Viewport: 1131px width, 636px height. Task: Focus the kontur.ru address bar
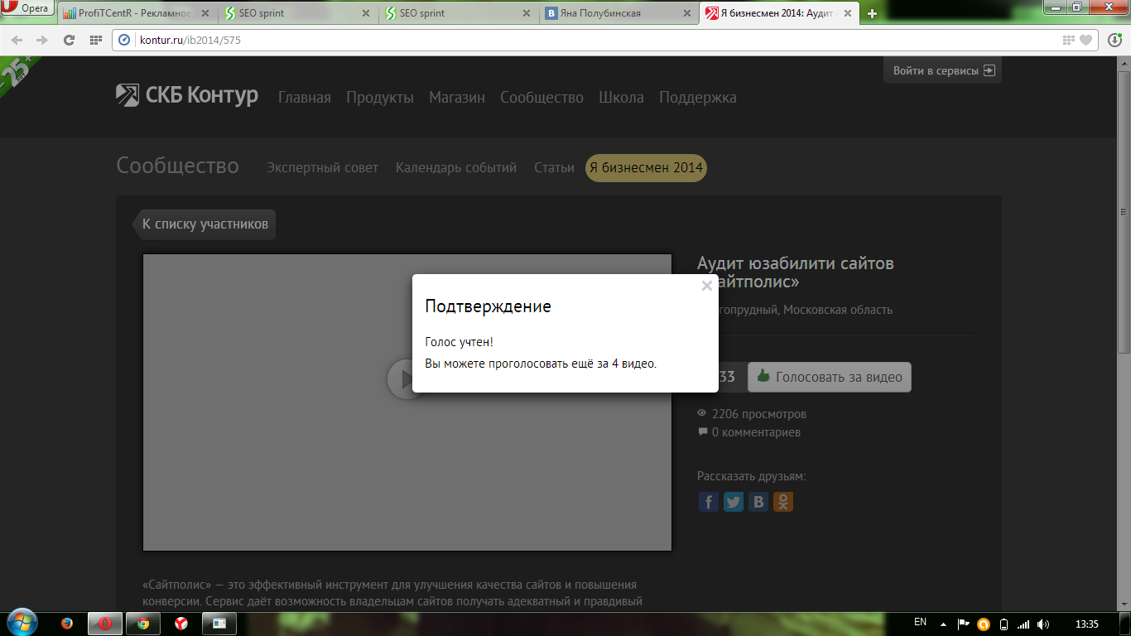[x=604, y=40]
